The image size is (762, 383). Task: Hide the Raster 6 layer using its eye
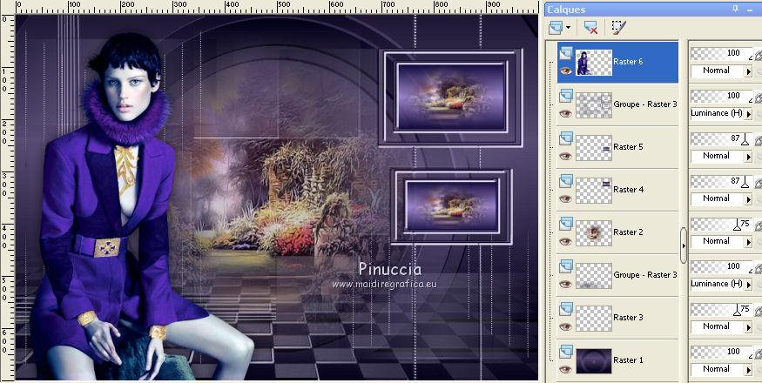pos(565,71)
